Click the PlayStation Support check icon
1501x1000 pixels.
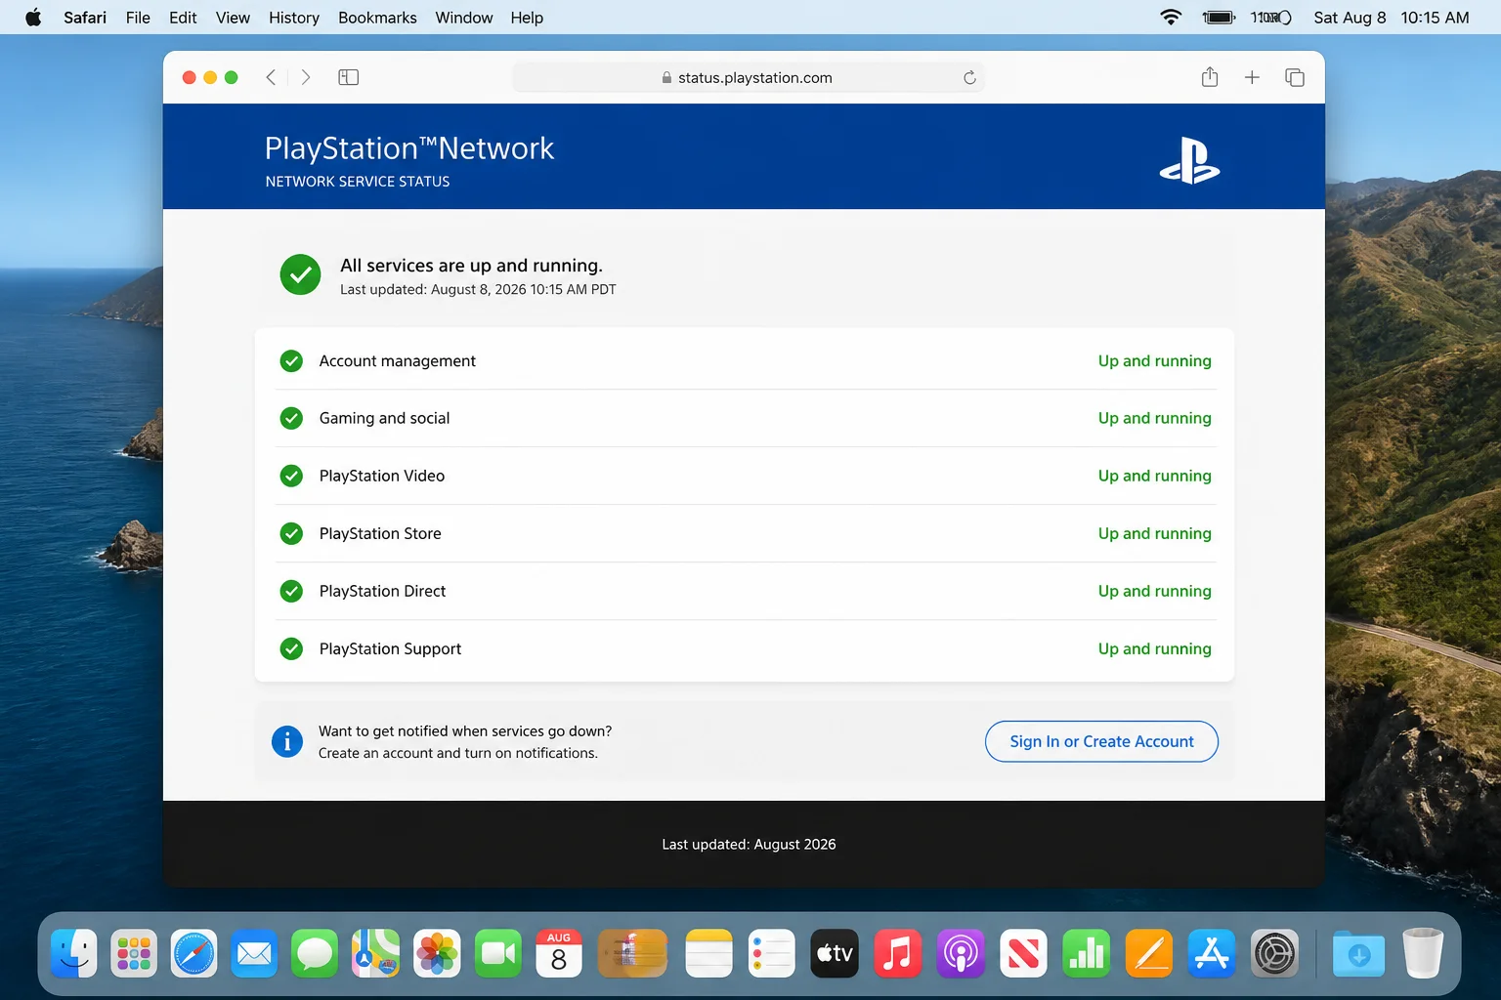(291, 648)
